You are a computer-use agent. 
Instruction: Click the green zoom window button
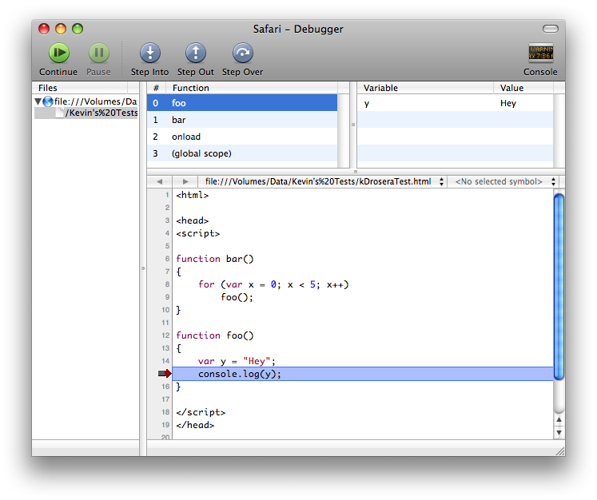point(78,29)
